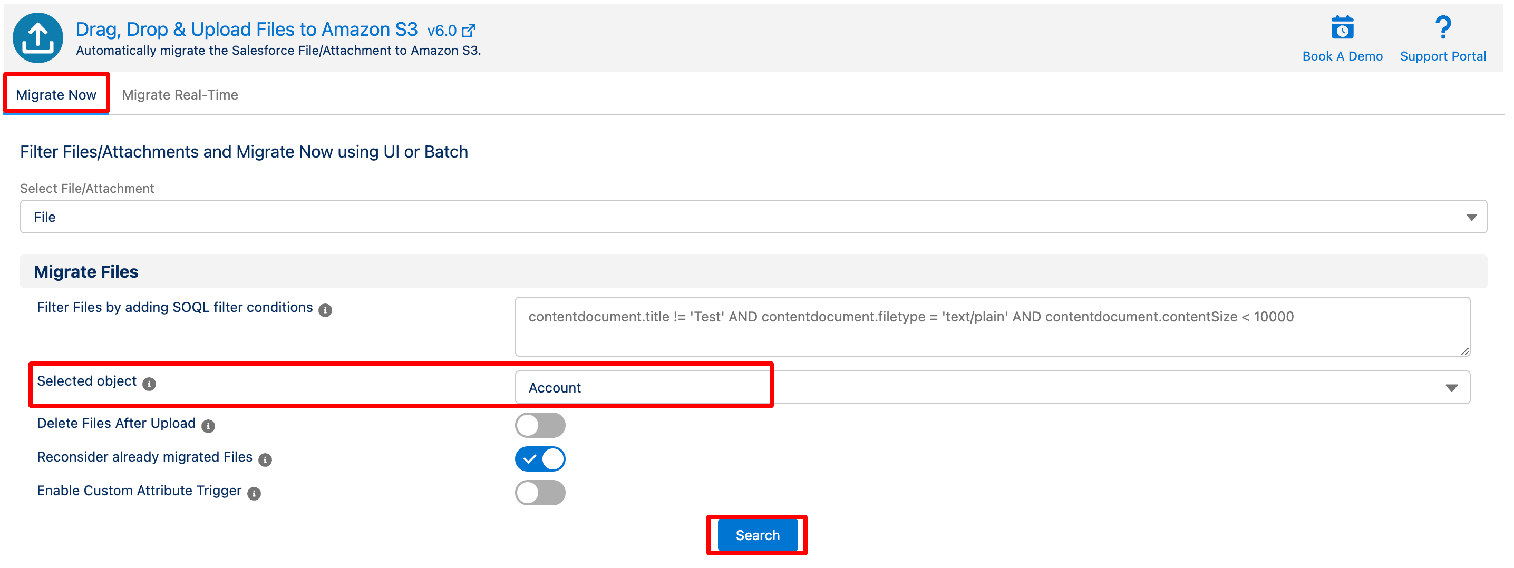
Task: Turn on the Enable Custom Attribute Trigger switch
Action: [540, 493]
